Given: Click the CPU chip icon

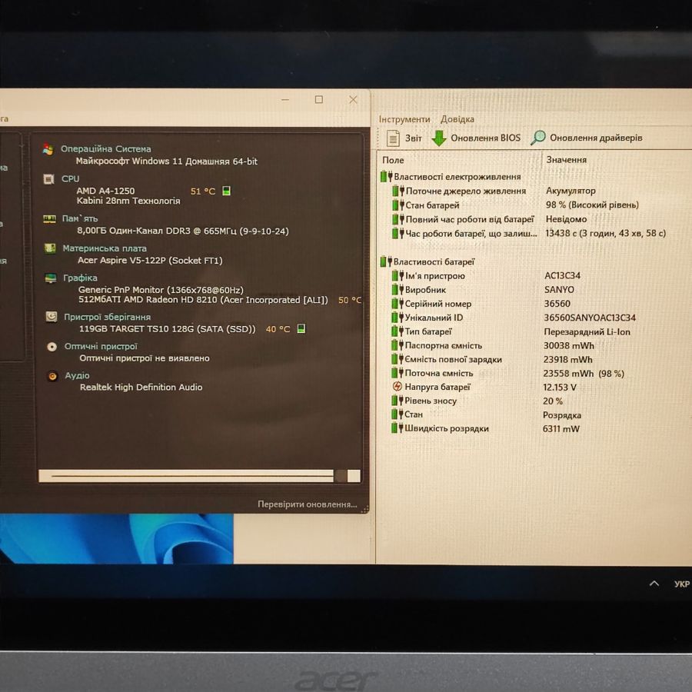Looking at the screenshot, I should point(48,178).
